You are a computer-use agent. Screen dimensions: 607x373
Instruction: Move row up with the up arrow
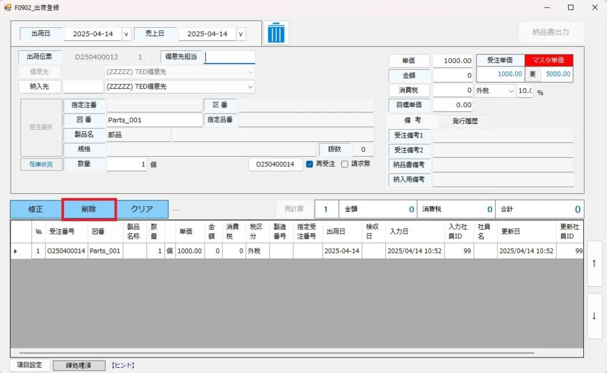tap(594, 264)
